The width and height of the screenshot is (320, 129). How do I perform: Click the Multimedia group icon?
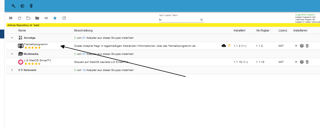[20, 54]
